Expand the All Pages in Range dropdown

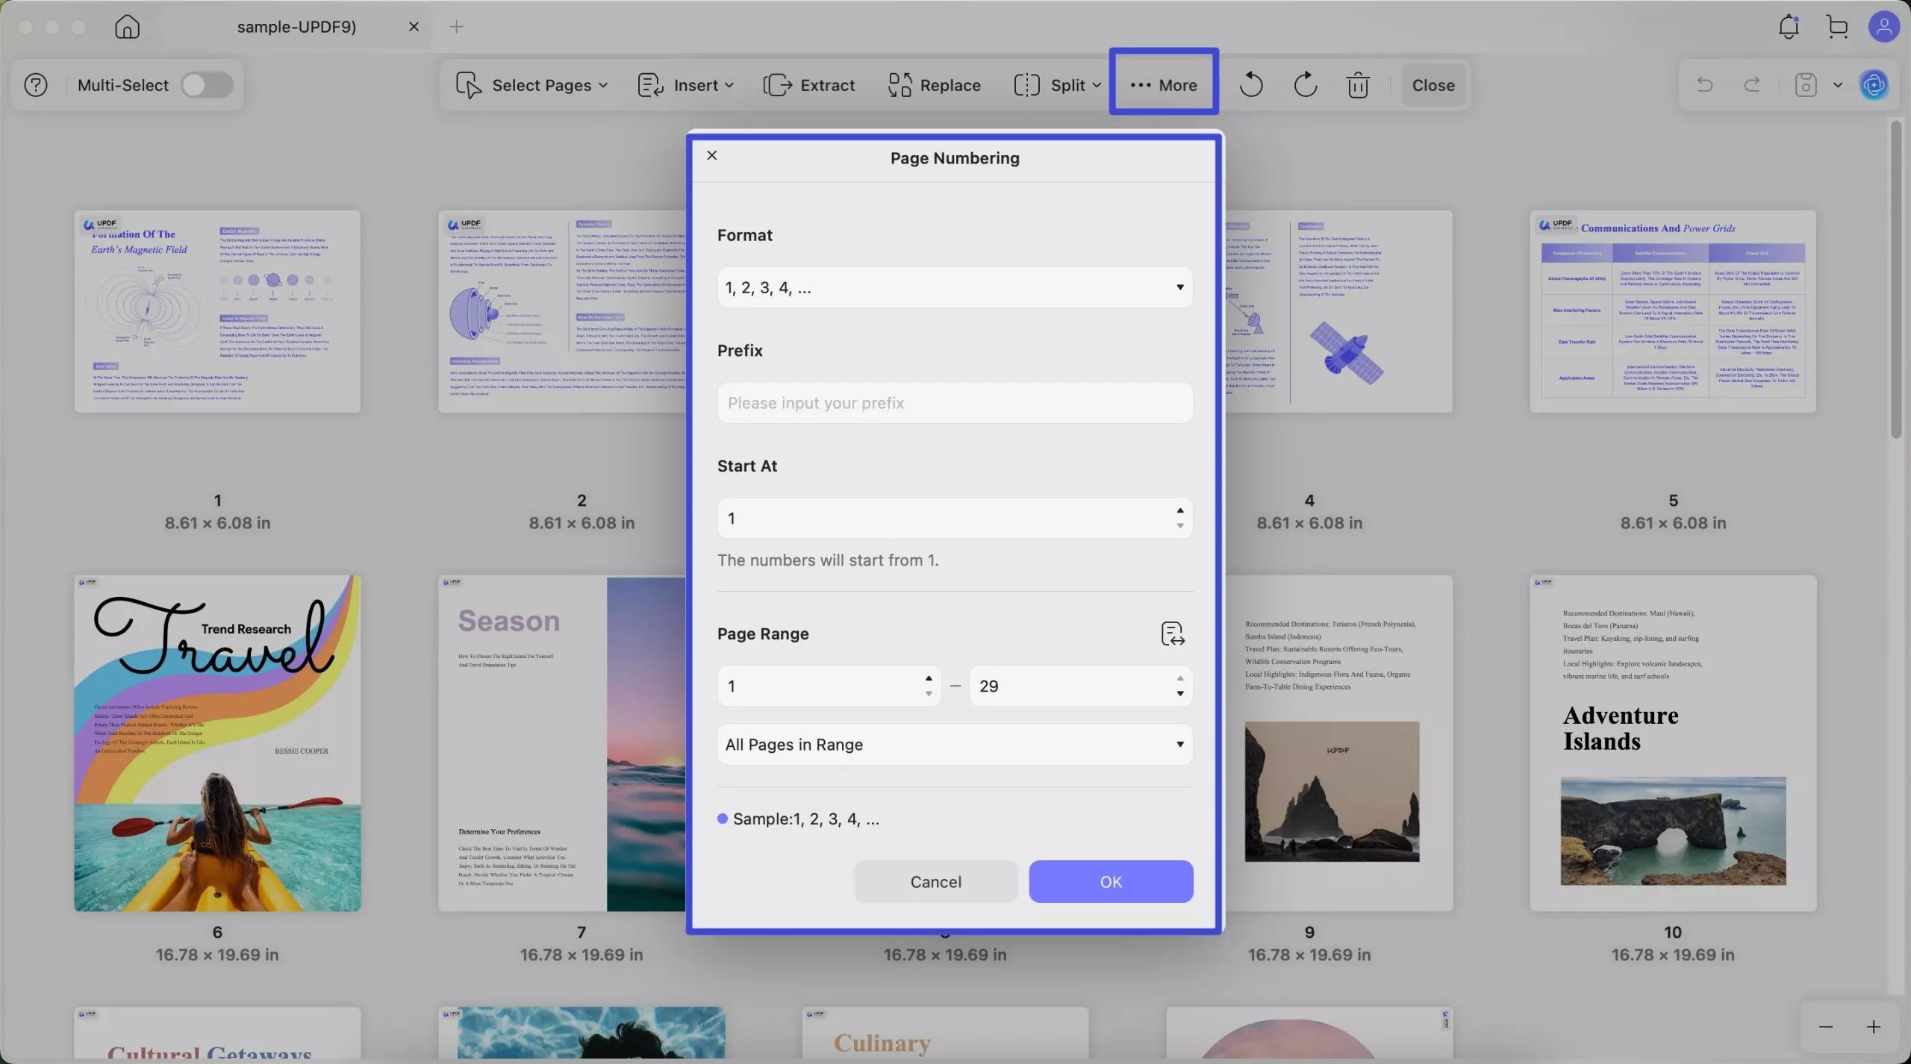click(954, 743)
